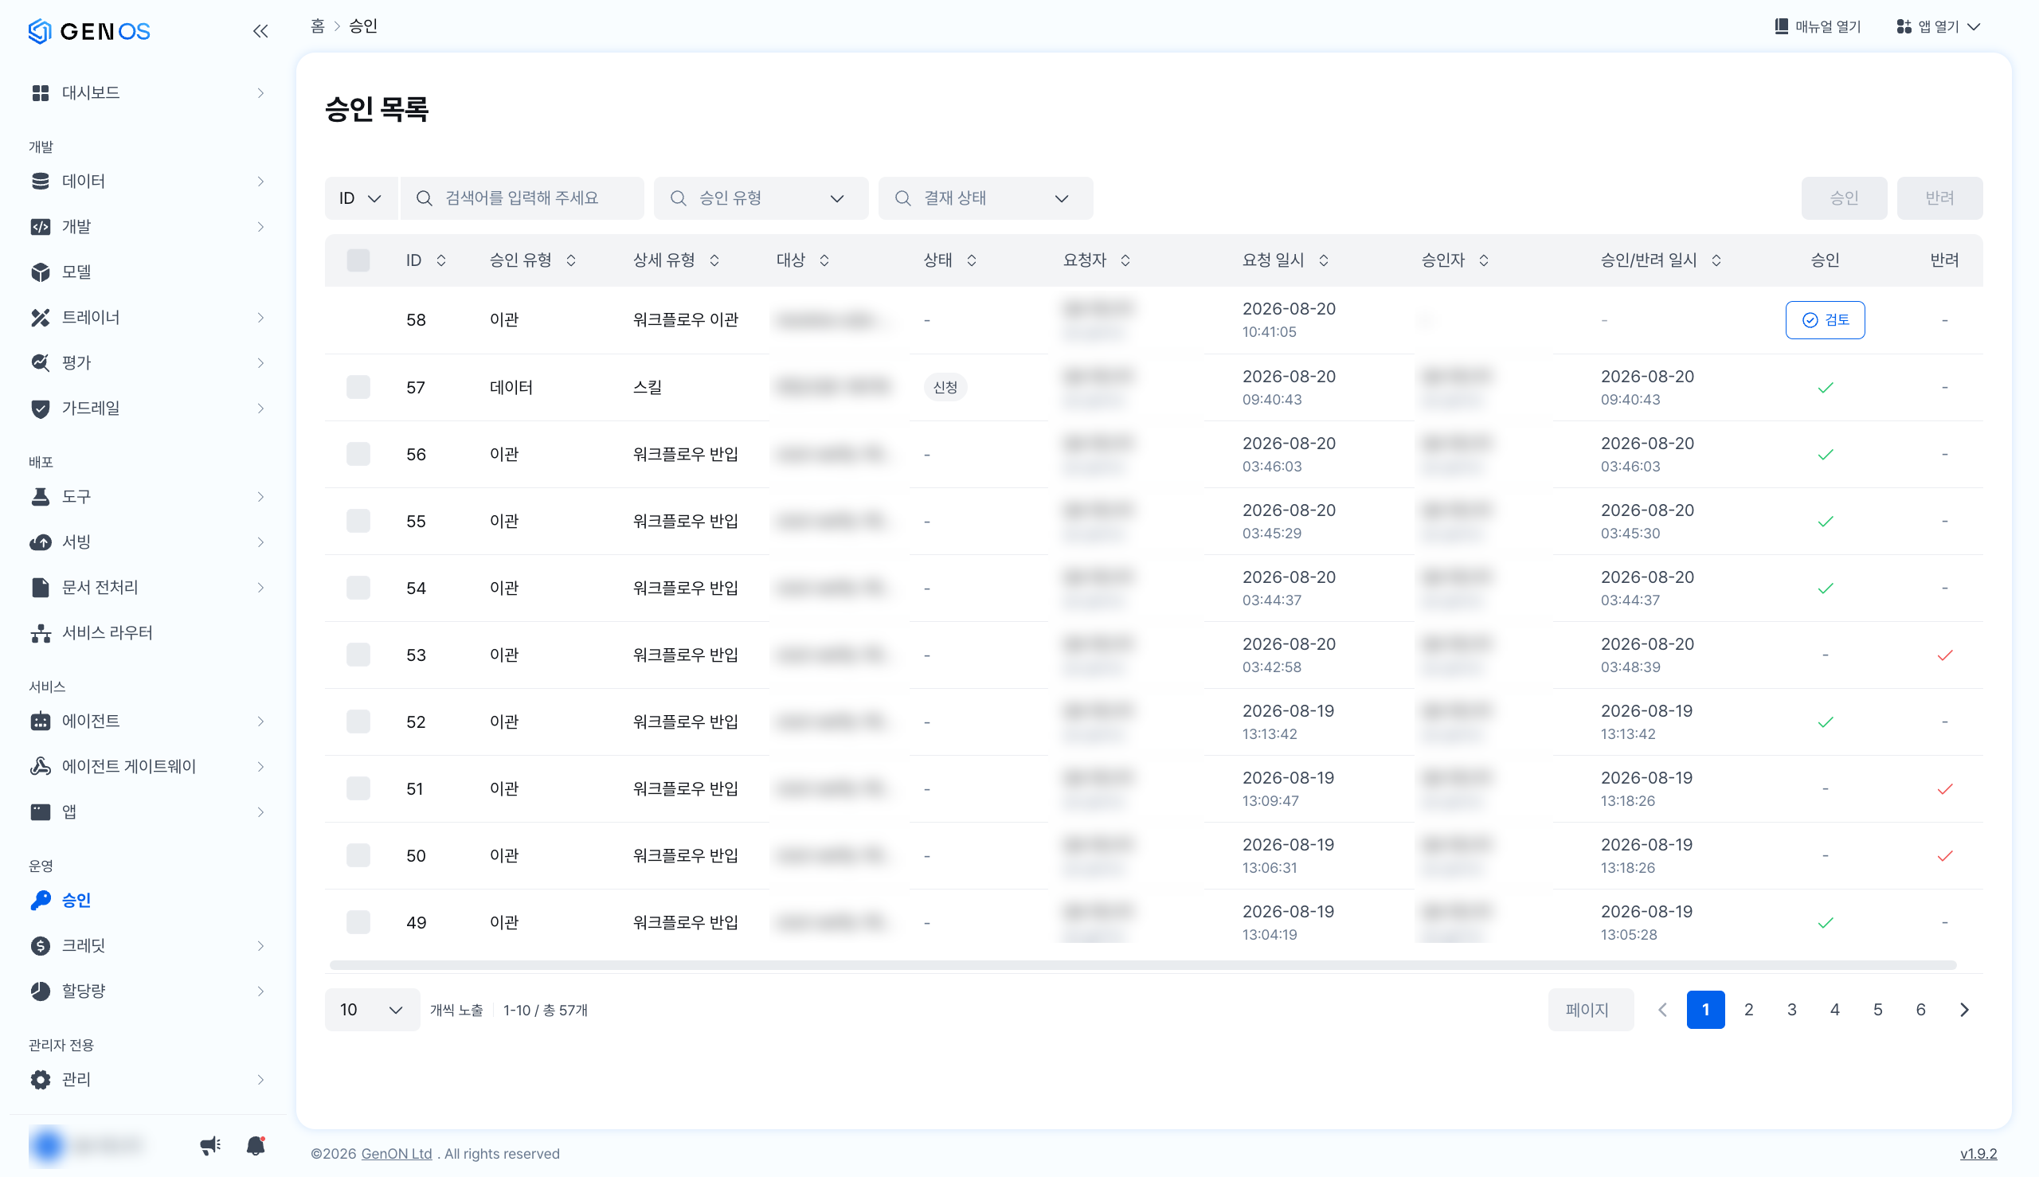The image size is (2039, 1177).
Task: Go to page 3 in pagination
Action: point(1791,1010)
